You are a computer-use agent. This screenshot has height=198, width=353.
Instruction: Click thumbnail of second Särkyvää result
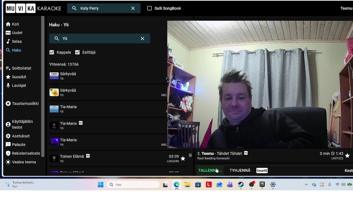coord(54,92)
